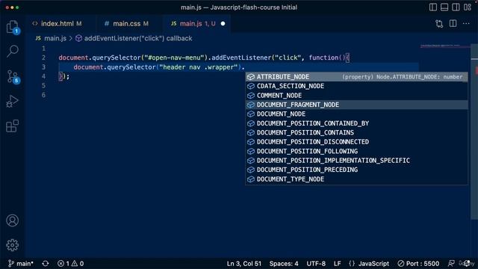Pick DOCUMENT_POSITION_CONTAINS suggestion
This screenshot has width=478, height=269.
pos(356,133)
